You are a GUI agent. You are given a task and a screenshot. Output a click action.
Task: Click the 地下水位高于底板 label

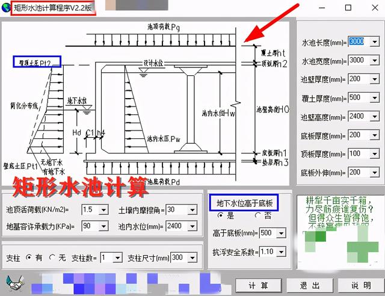pyautogui.click(x=245, y=203)
